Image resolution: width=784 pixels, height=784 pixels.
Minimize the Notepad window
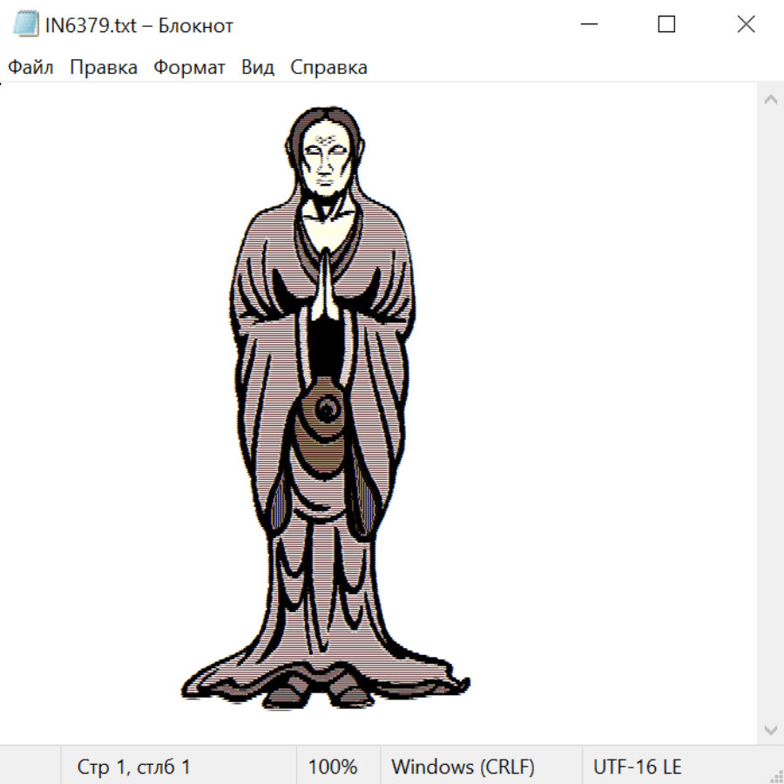588,25
